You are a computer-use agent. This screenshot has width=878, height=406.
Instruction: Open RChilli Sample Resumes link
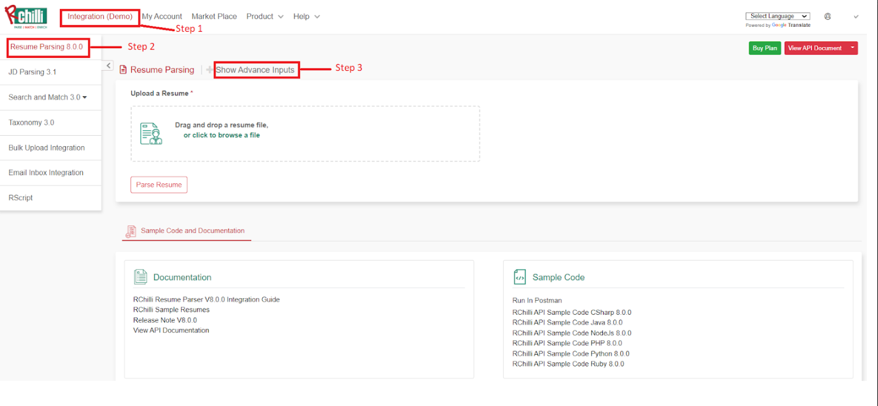coord(171,310)
